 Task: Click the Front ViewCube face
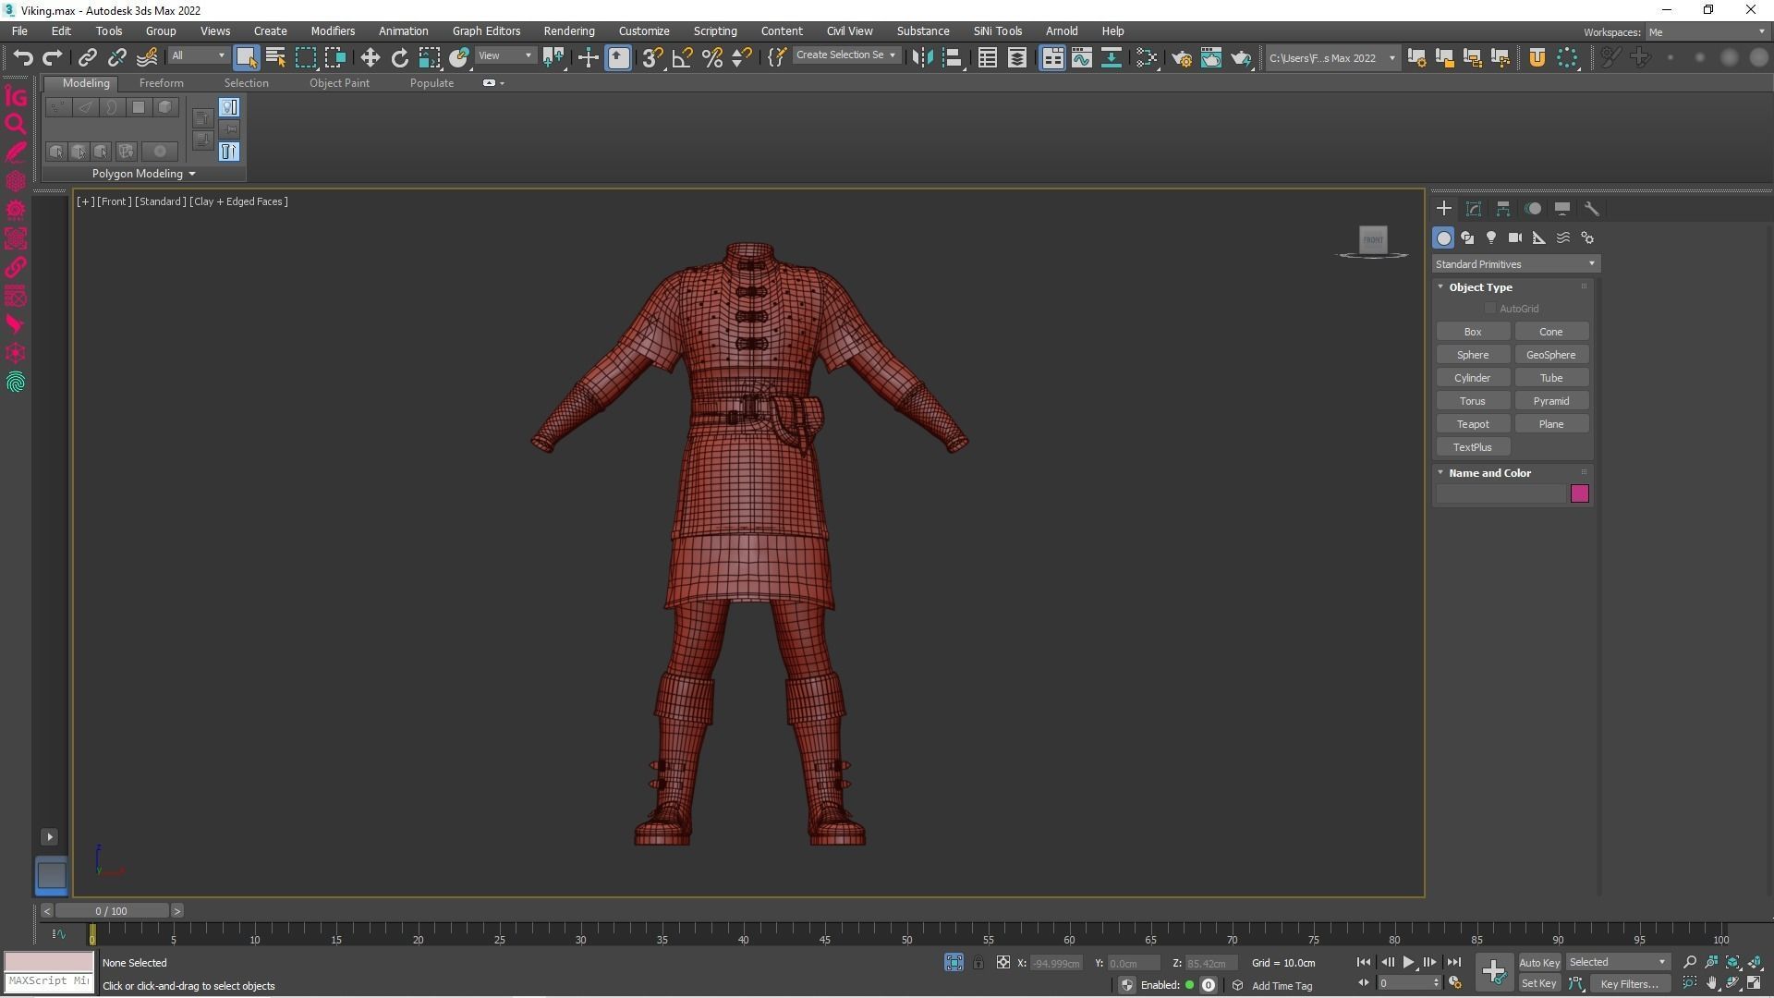tap(1373, 240)
